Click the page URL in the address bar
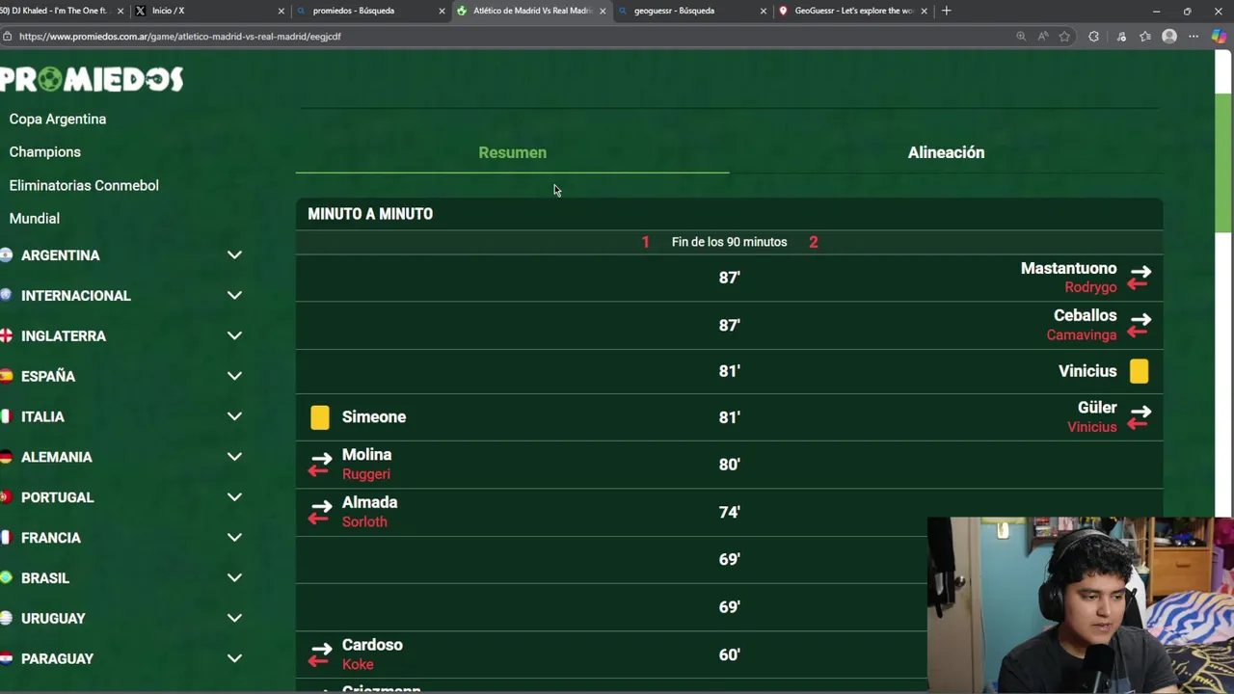Image resolution: width=1234 pixels, height=694 pixels. 180,37
